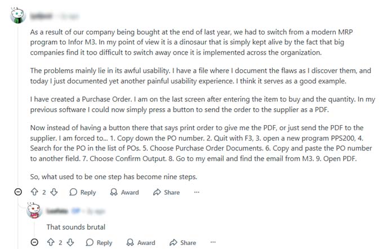This screenshot has height=249, width=391.
Task: Open more options for the brutal reply
Action: point(213,243)
